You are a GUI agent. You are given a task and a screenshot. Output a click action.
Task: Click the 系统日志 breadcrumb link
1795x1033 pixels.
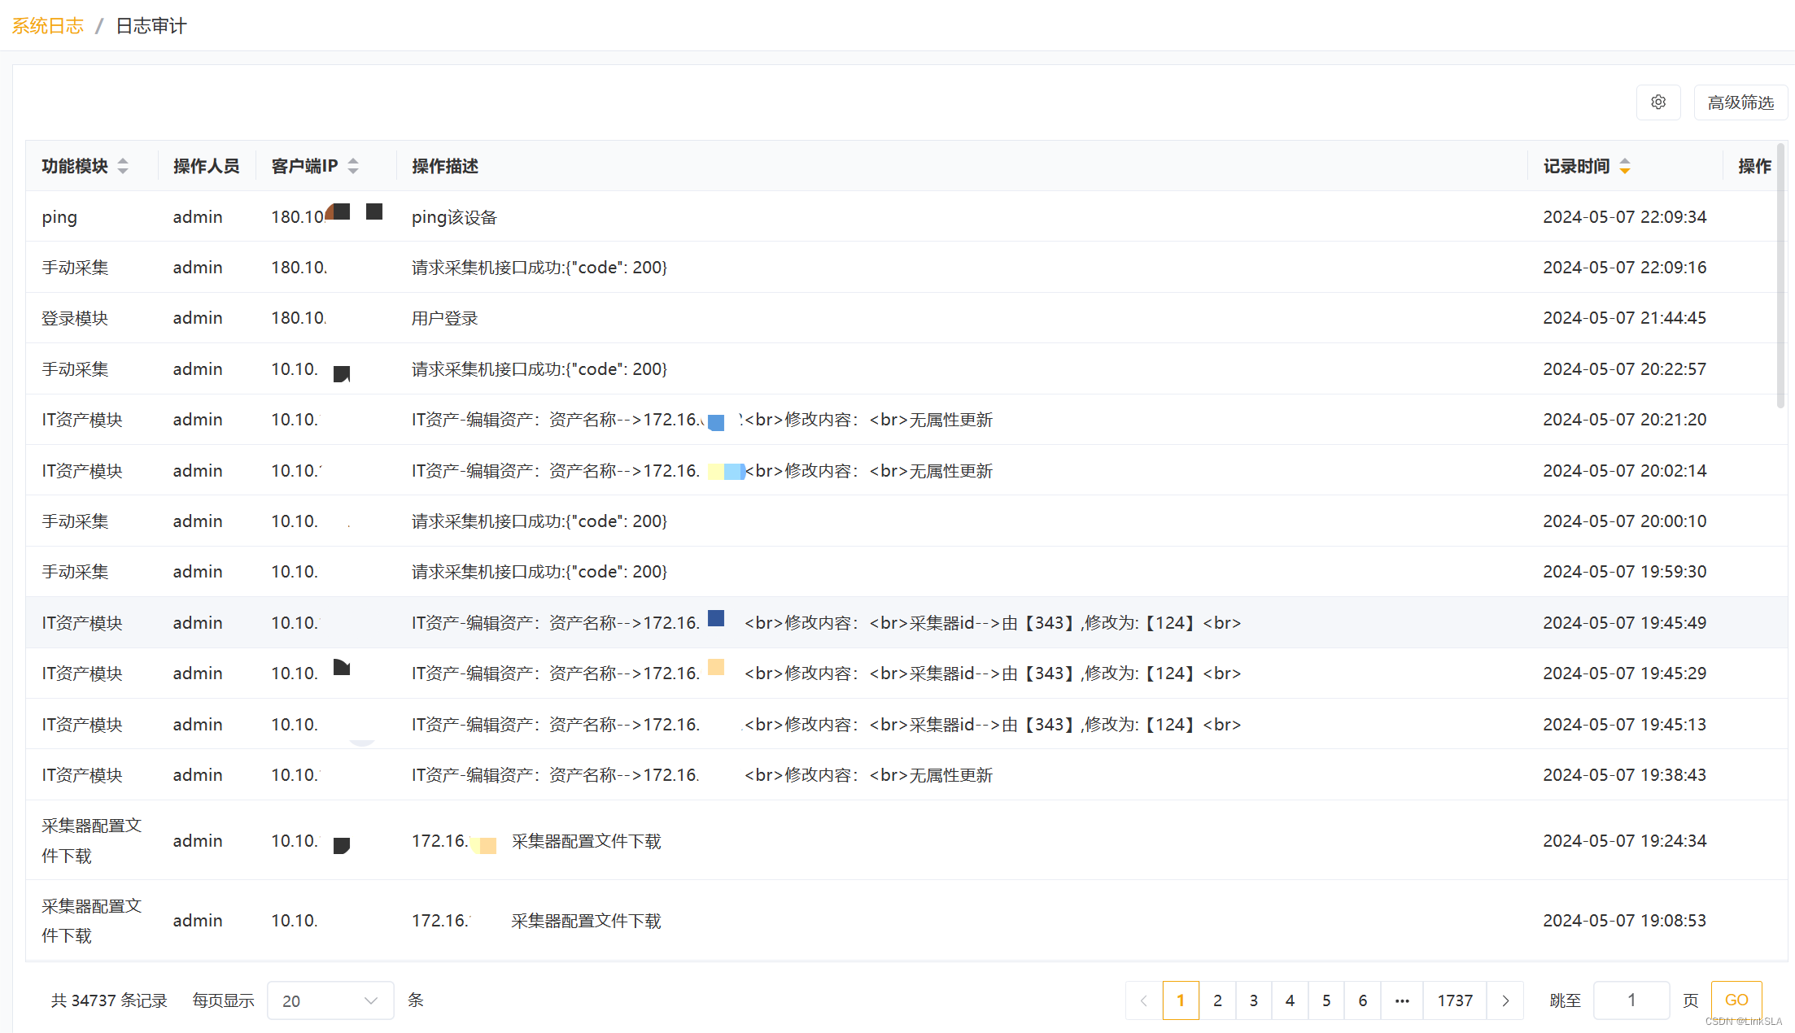point(47,26)
